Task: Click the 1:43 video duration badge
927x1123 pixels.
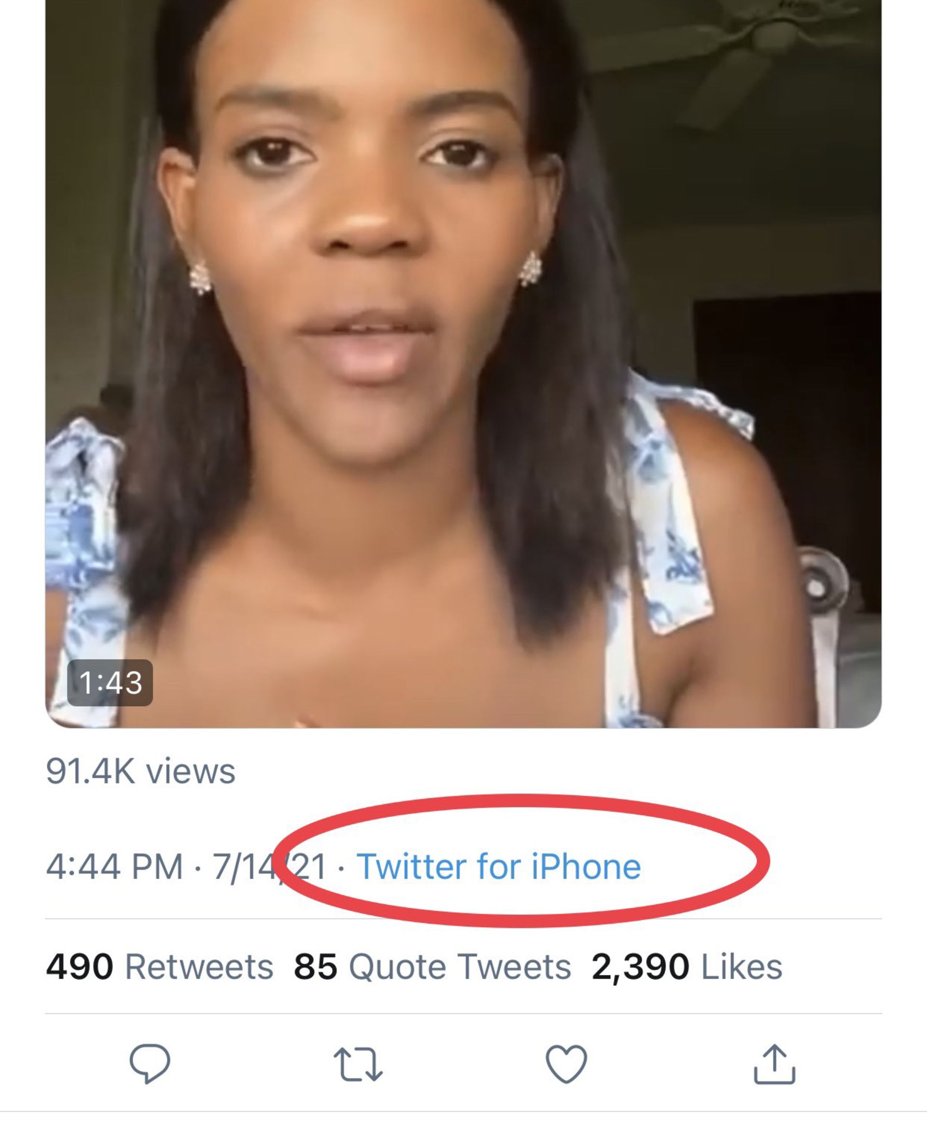Action: (110, 682)
